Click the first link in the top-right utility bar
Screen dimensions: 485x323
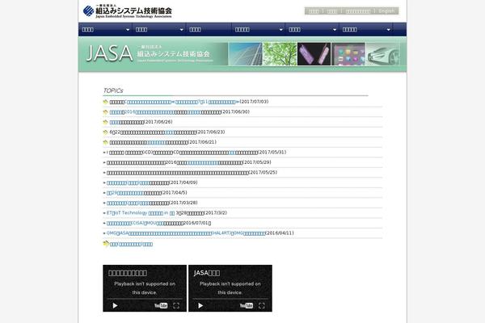[x=314, y=11]
